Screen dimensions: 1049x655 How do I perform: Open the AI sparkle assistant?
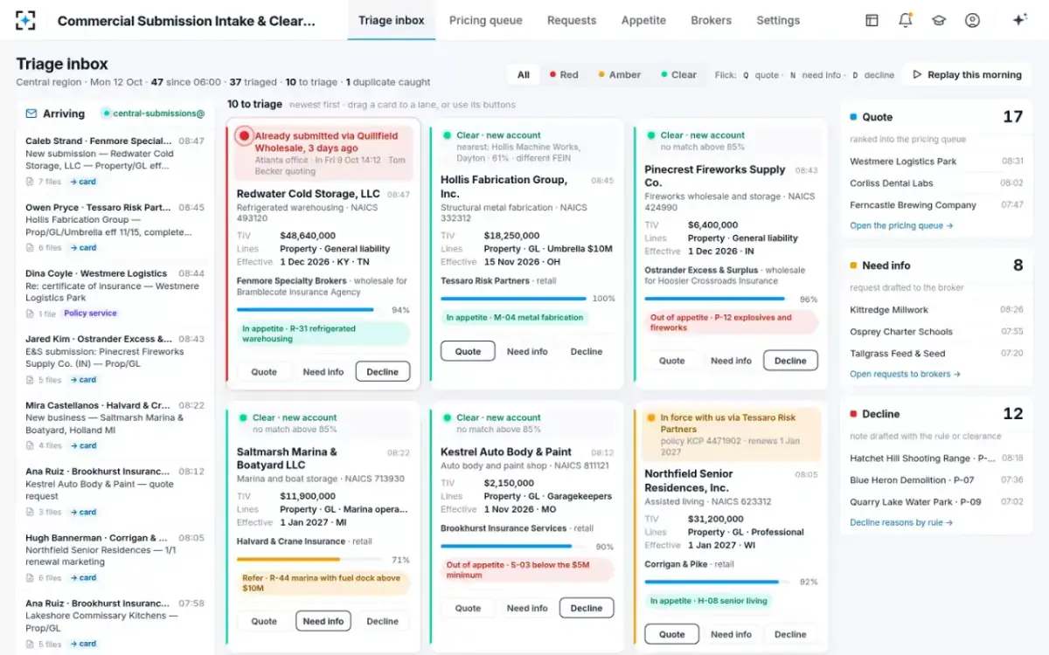(x=1018, y=20)
